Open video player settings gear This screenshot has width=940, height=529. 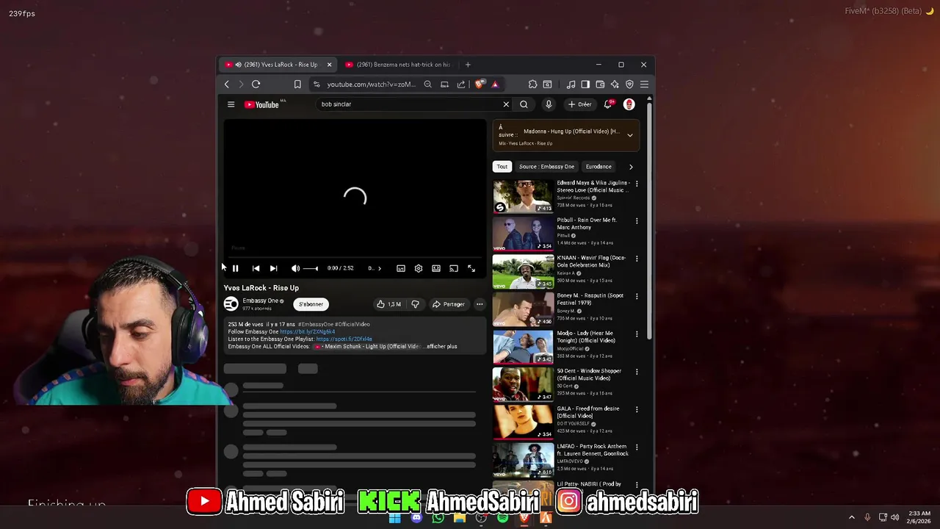tap(419, 268)
